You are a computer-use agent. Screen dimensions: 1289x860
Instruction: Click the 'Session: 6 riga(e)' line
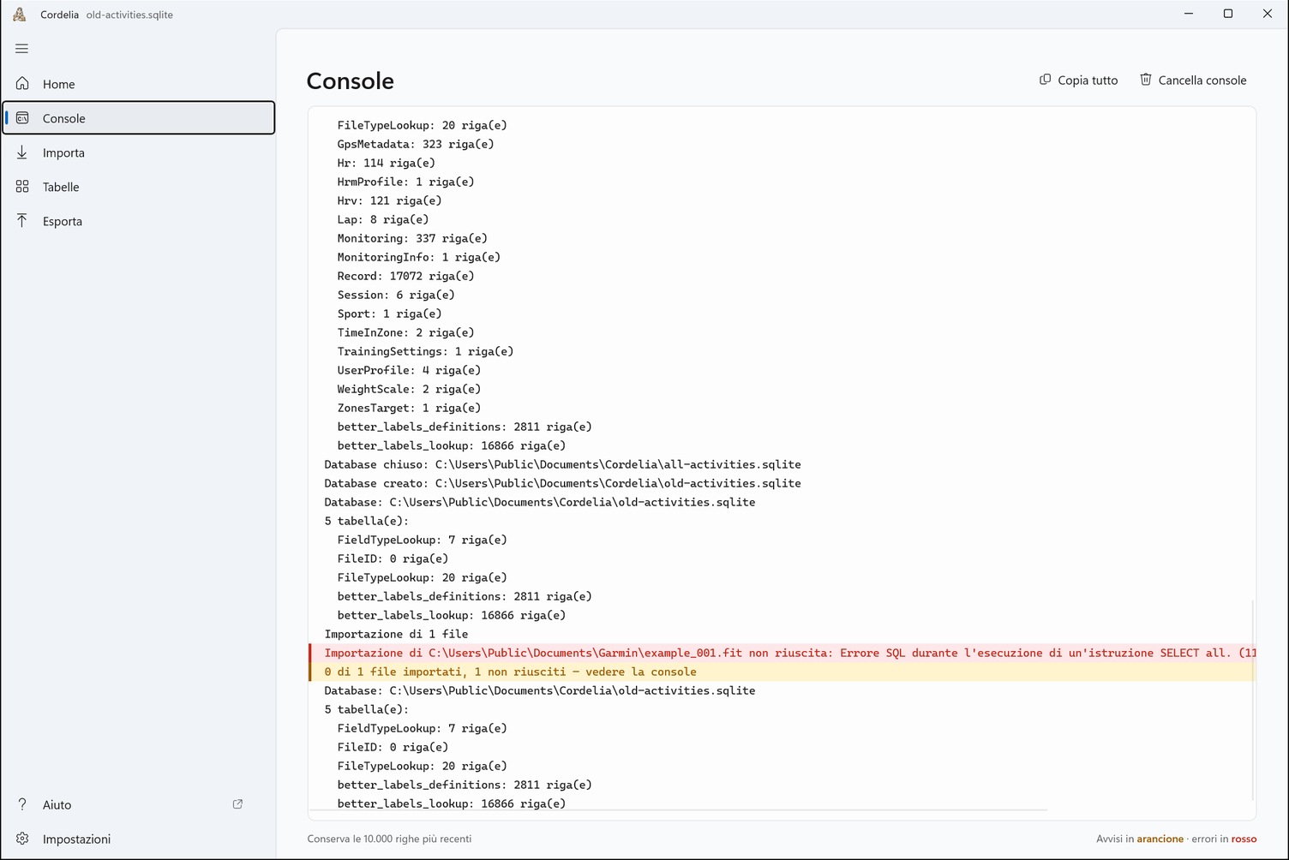(396, 295)
